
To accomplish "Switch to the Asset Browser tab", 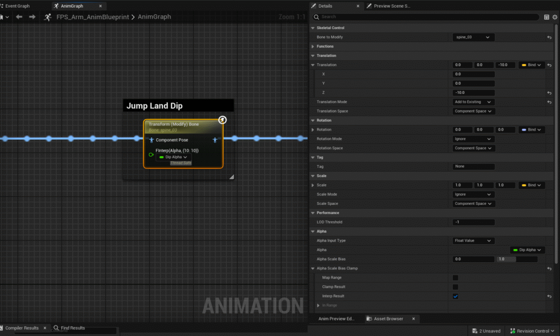I will 388,319.
